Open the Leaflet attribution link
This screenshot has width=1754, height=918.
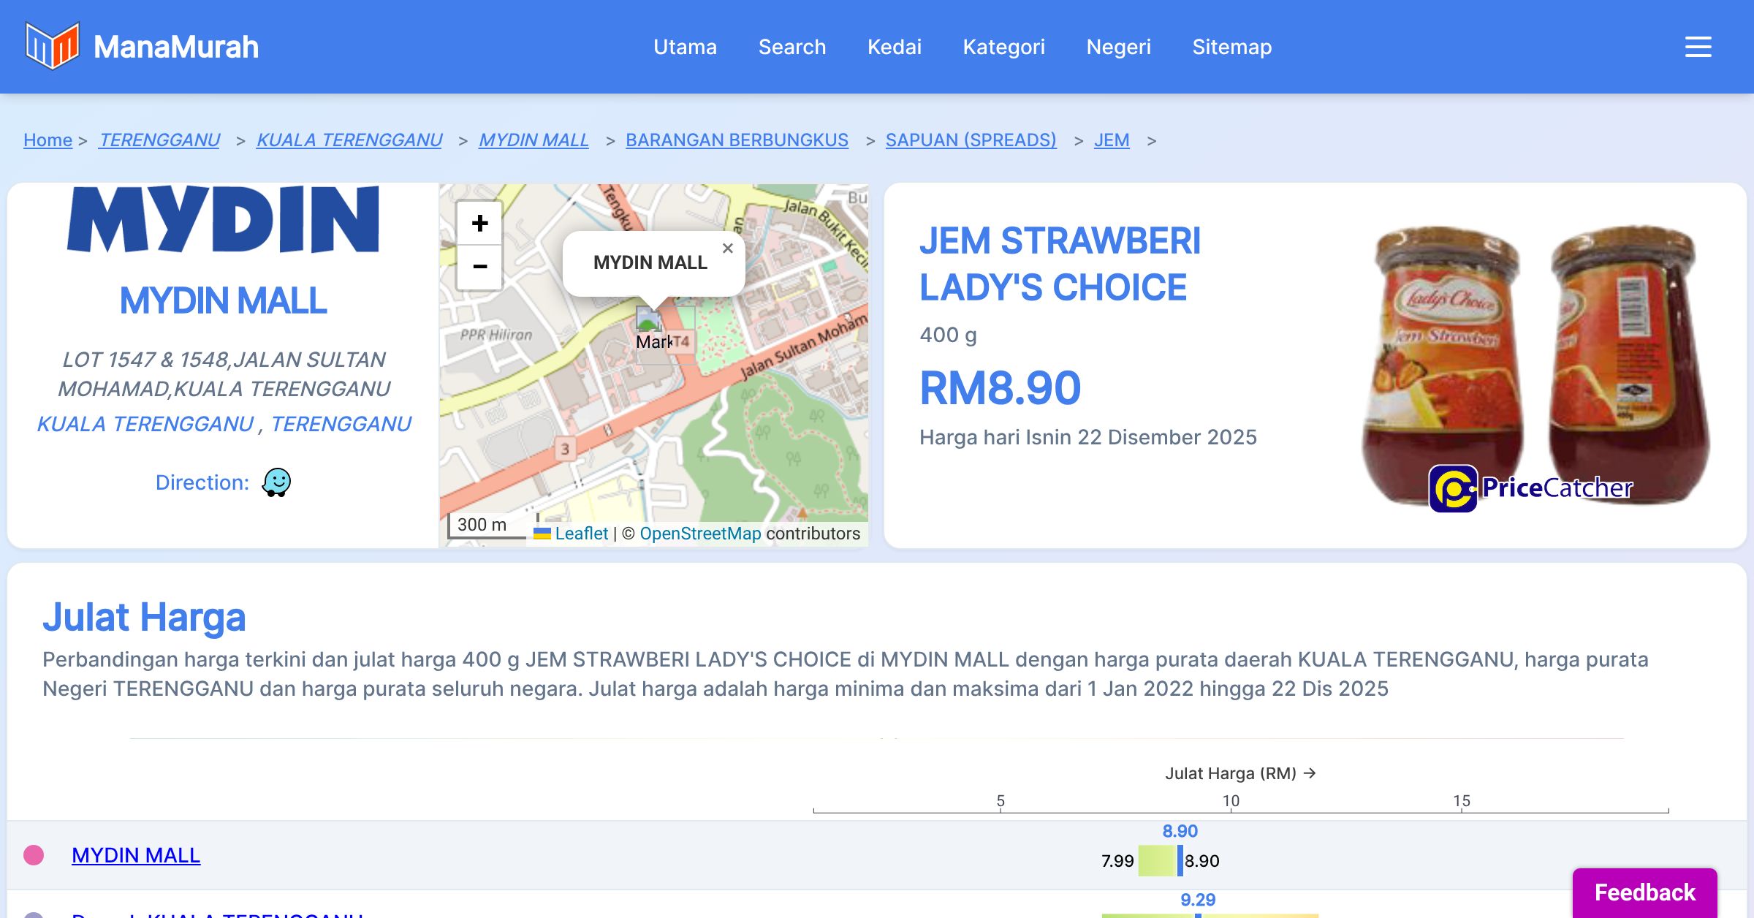[x=580, y=534]
